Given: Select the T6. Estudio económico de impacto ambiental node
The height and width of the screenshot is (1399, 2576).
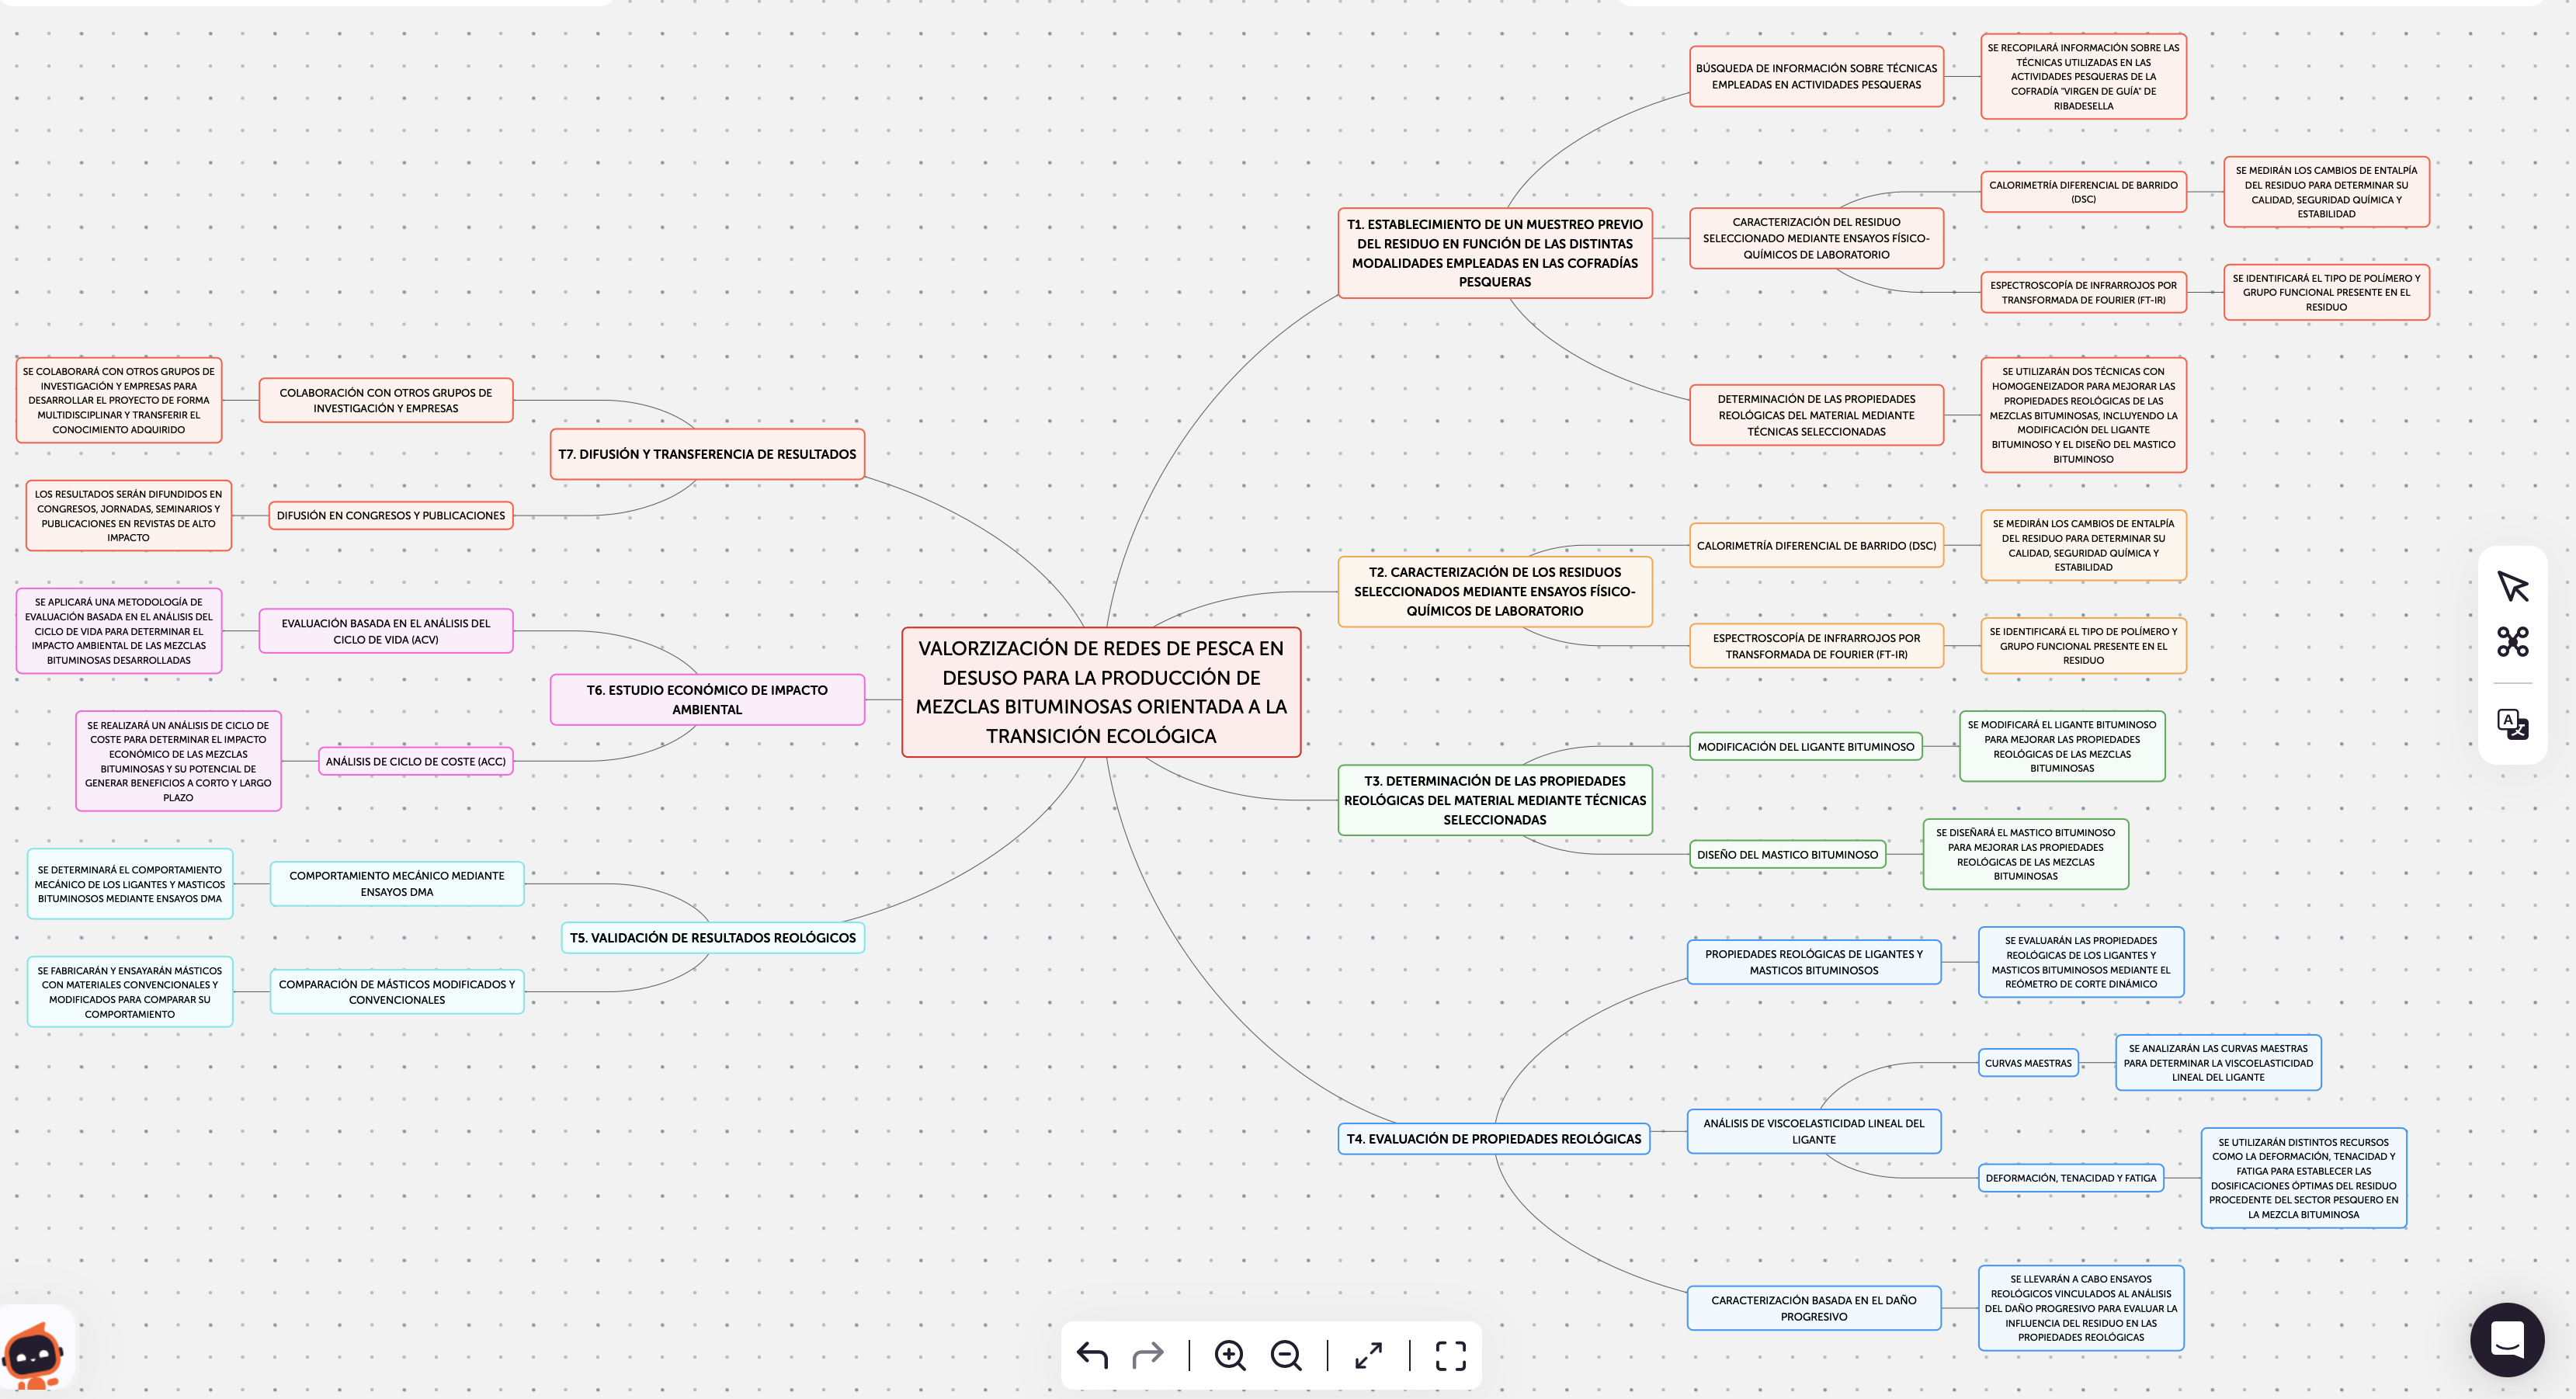Looking at the screenshot, I should 707,699.
